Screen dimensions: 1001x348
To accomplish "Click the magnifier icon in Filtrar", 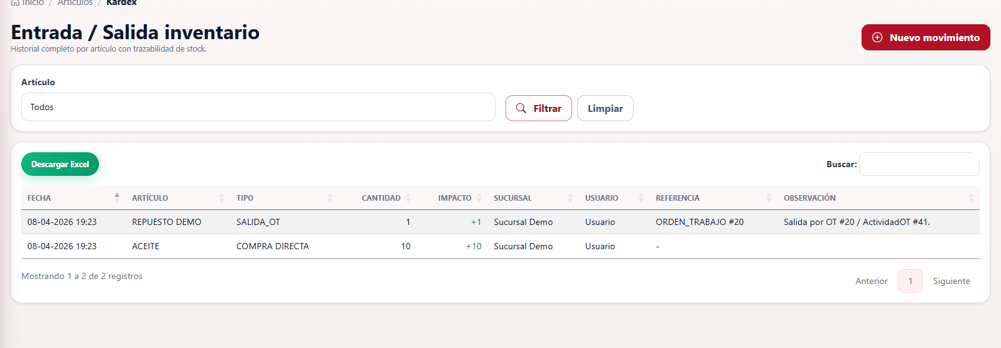I will click(x=521, y=108).
